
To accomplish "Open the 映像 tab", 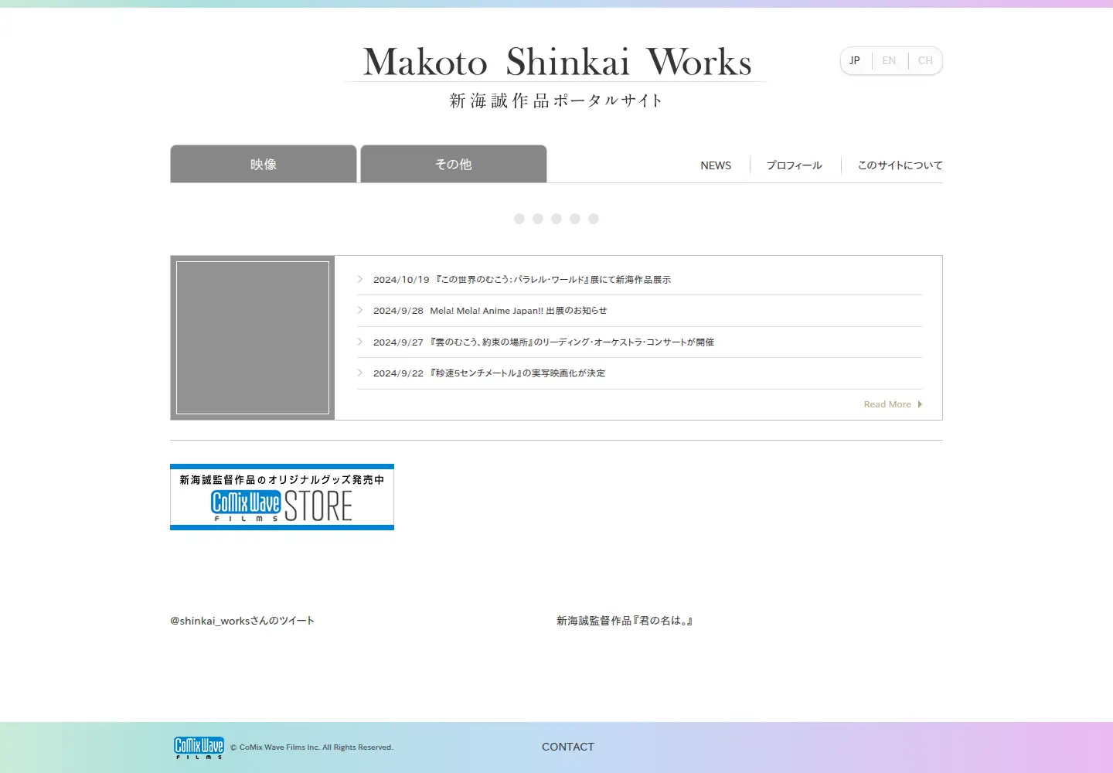I will (264, 164).
